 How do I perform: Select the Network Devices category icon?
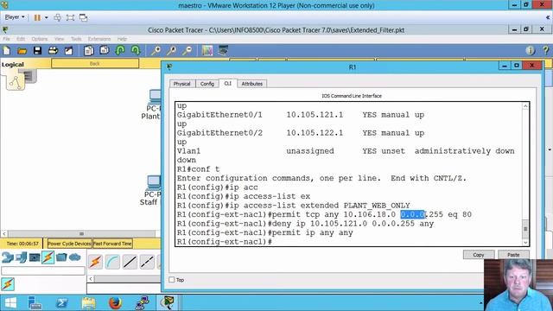8,257
